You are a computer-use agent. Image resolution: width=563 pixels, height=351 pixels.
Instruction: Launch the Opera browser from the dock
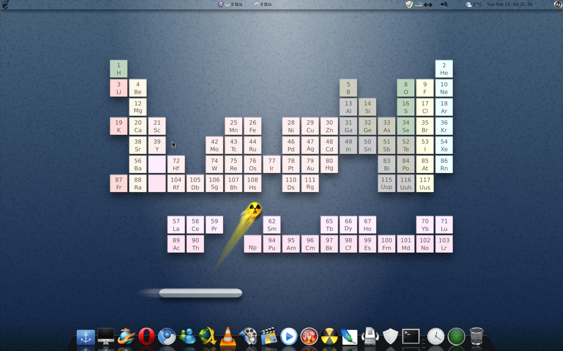click(147, 337)
